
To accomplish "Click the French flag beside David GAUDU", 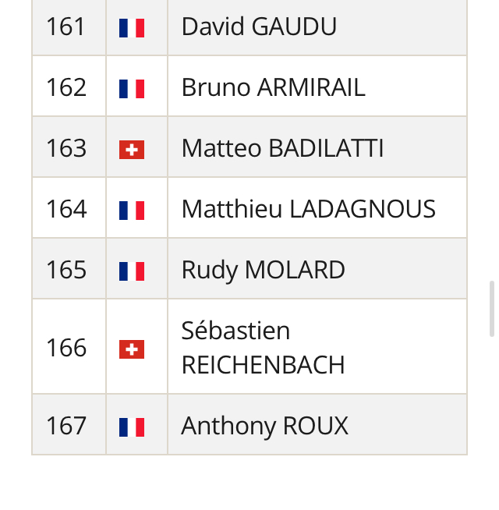I will click(132, 28).
